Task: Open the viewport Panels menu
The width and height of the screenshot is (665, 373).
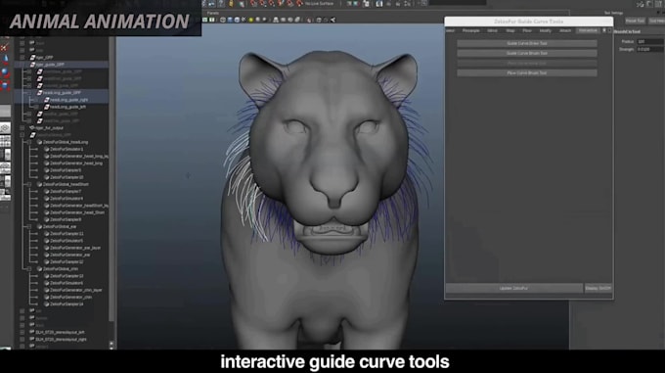Action: [x=213, y=13]
